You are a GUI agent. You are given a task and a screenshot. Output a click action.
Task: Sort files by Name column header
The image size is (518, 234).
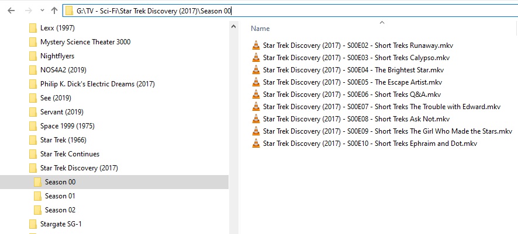[x=260, y=29]
